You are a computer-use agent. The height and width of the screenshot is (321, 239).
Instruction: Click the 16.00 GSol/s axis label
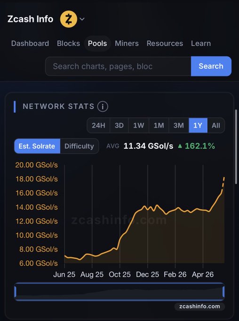37,193
